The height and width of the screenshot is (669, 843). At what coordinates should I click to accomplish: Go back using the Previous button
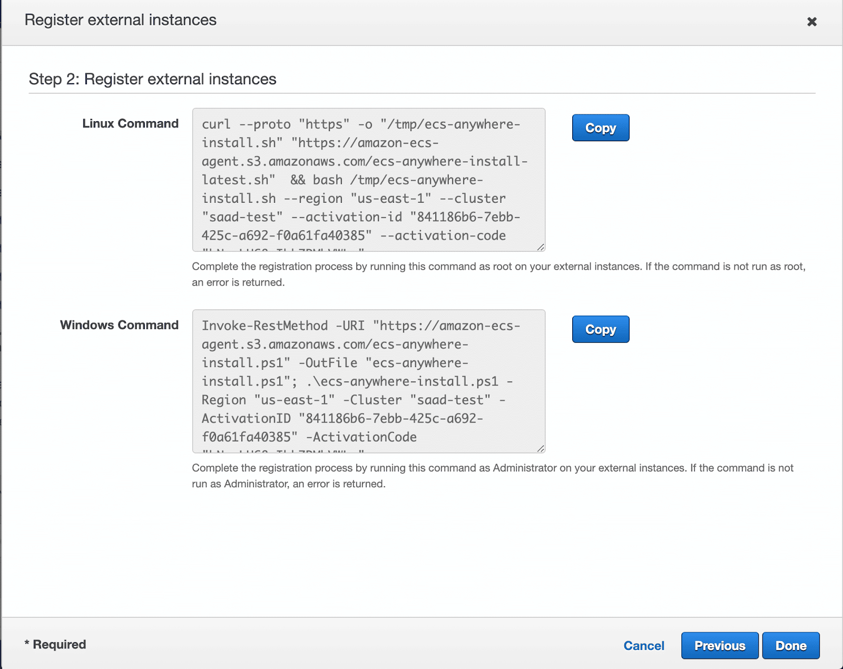point(720,645)
